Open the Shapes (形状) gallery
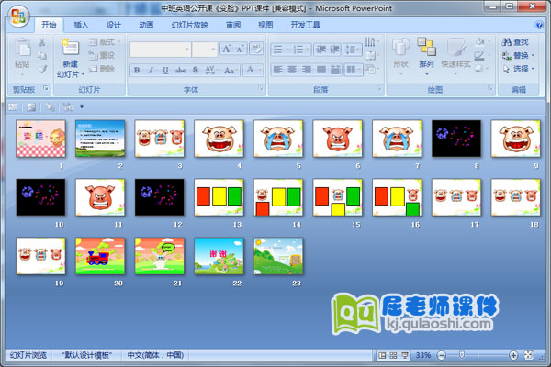 (x=401, y=56)
